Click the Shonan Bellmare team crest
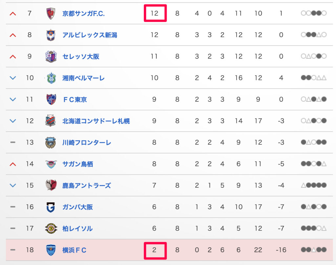Image resolution: width=336 pixels, height=265 pixels. coord(51,78)
